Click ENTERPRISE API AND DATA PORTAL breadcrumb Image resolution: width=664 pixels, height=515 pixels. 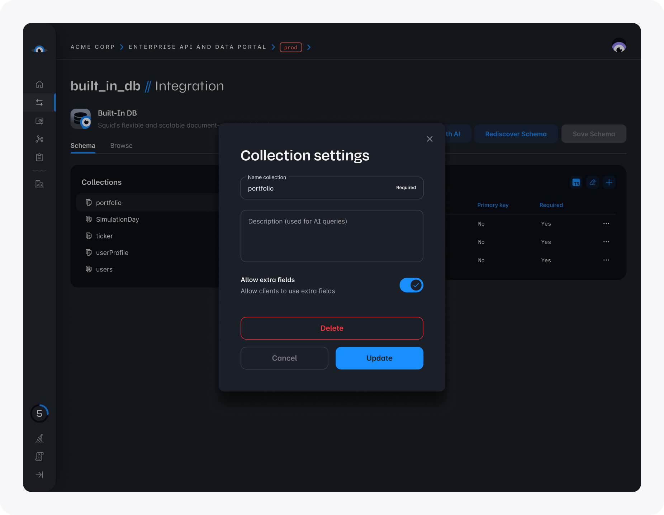197,47
